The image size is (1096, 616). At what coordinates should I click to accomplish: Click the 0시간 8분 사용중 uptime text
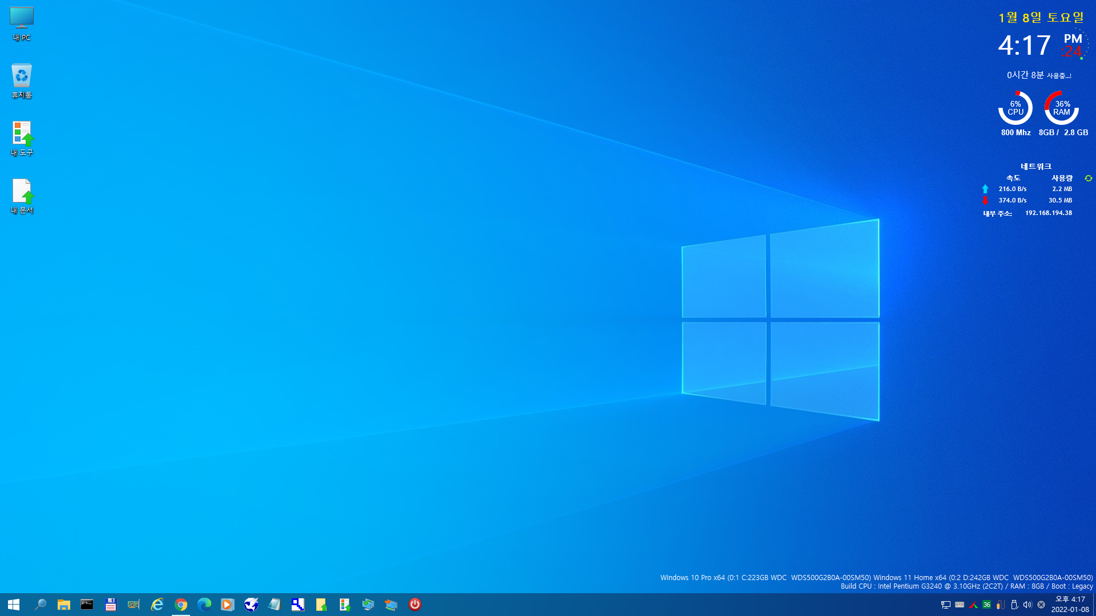[1039, 75]
